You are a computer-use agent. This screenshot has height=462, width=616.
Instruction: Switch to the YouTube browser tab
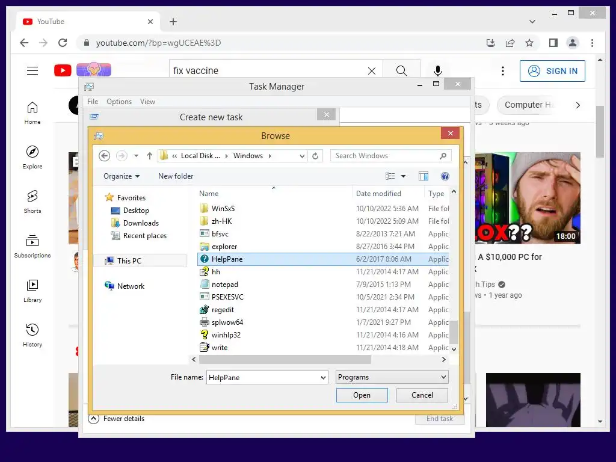[87, 22]
